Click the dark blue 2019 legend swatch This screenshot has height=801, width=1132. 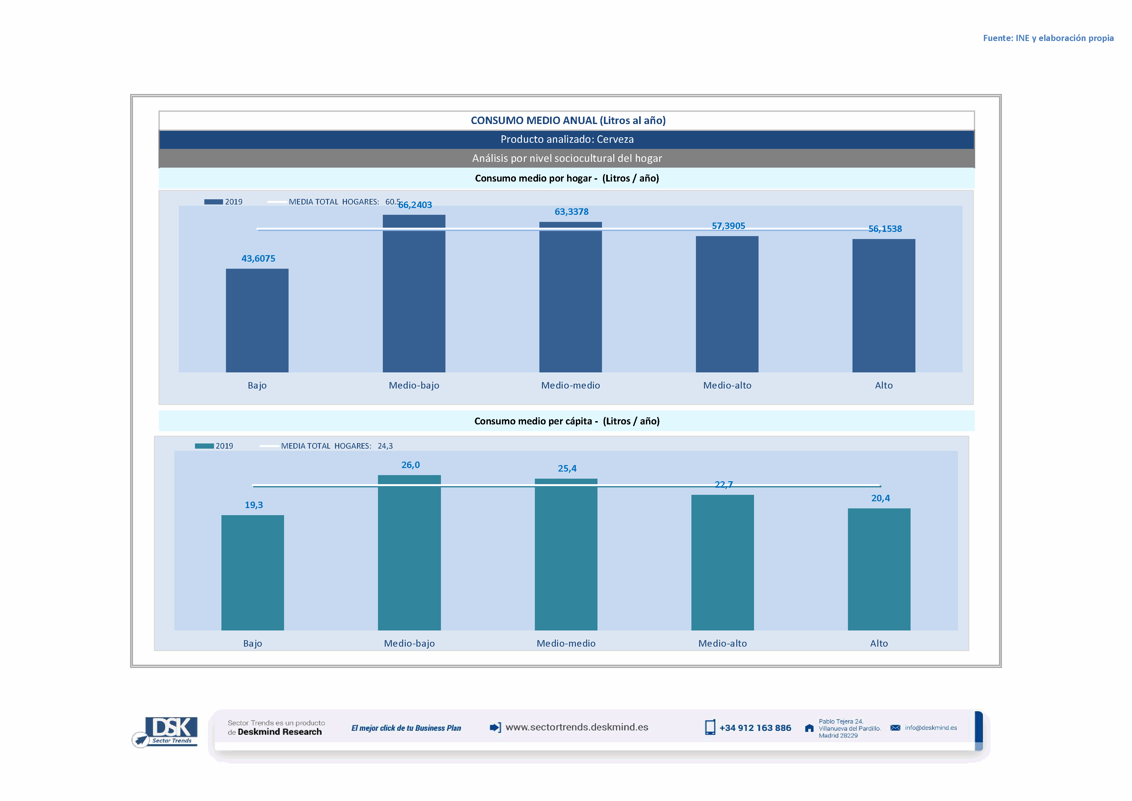point(213,202)
